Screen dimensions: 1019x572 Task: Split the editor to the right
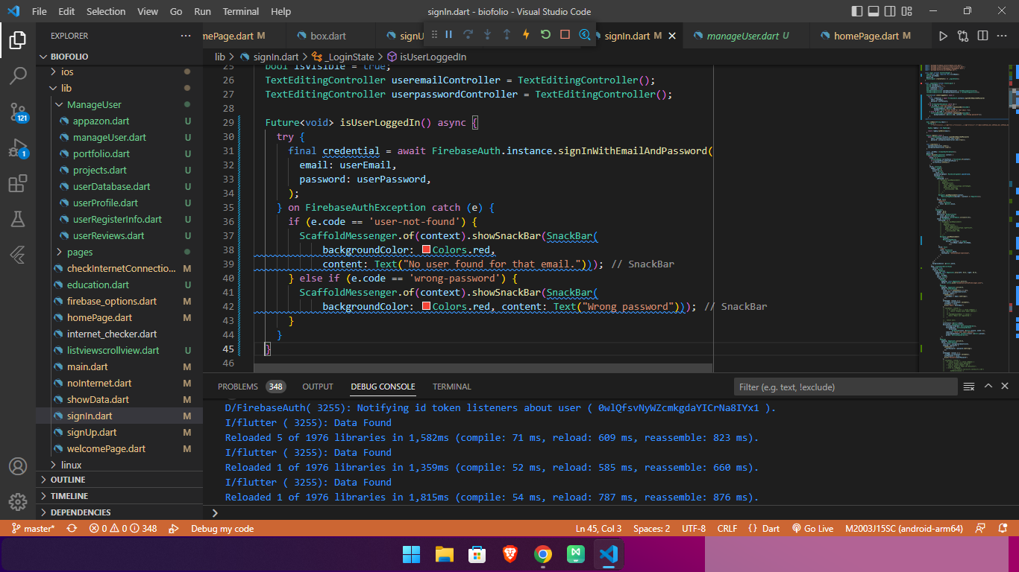click(x=983, y=36)
